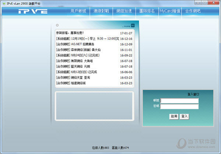Open news item 12月19日(一) 早上 9:30

(x=87, y=38)
